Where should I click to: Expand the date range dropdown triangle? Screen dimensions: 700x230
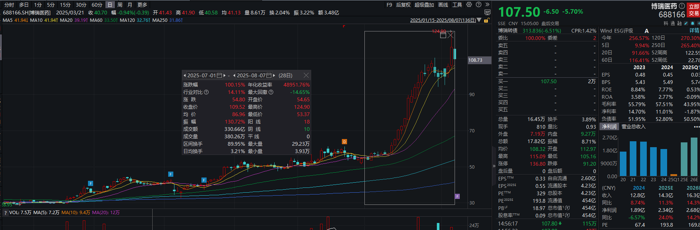coord(479,20)
